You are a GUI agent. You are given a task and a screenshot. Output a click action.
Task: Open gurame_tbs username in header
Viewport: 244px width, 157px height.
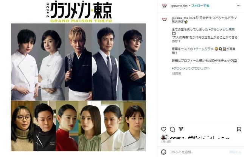[x=179, y=6]
